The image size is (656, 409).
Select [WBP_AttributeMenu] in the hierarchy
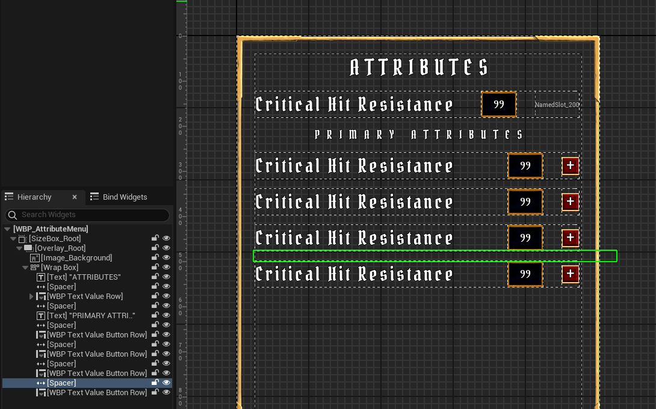[x=51, y=229]
